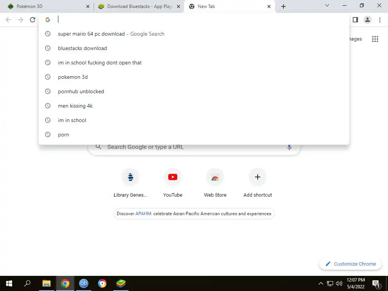Show hidden system tray icons
This screenshot has height=291, width=388.
tap(321, 283)
